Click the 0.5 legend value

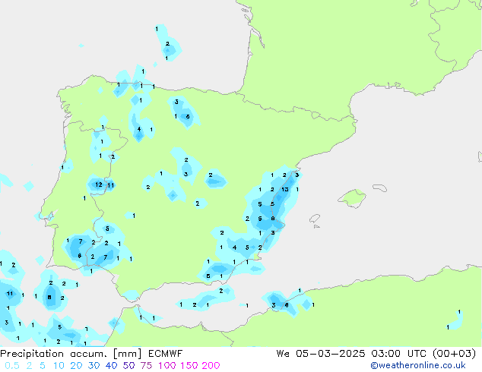tap(12, 366)
